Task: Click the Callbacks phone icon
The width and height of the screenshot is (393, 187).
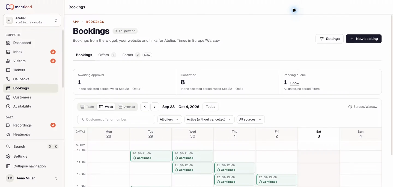Action: [x=8, y=79]
